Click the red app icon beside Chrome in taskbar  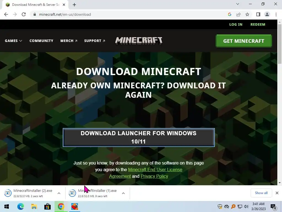(x=74, y=206)
